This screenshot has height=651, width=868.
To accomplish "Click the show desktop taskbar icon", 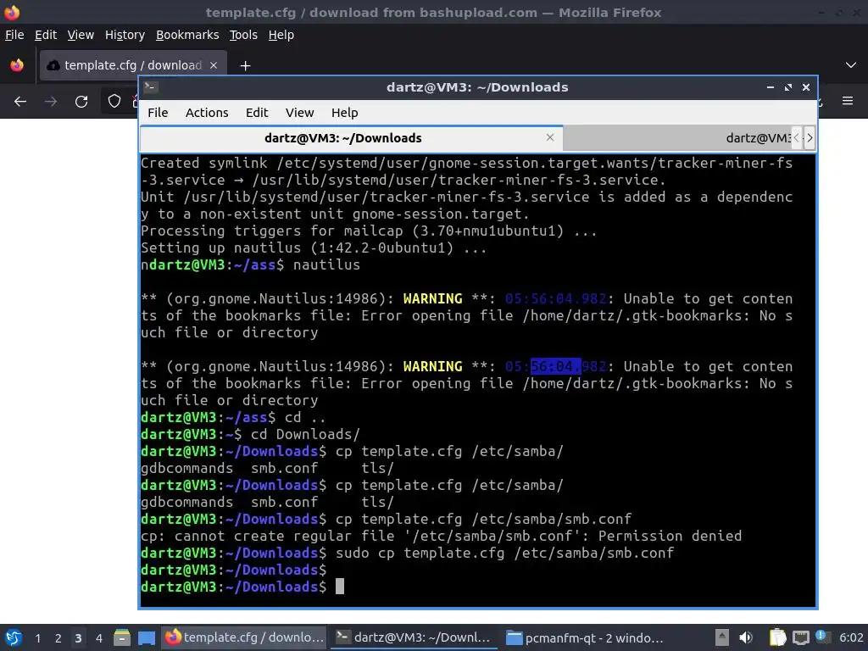I will coord(146,638).
